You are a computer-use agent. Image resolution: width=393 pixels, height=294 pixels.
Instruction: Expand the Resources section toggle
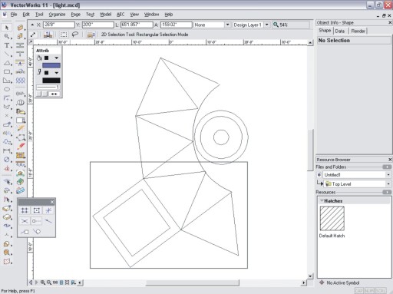387,192
